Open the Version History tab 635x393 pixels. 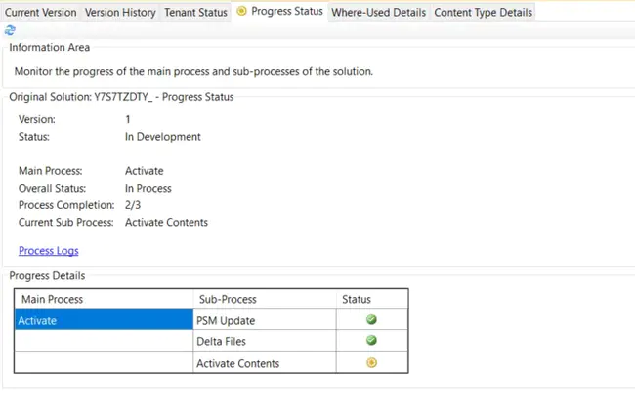click(x=120, y=13)
